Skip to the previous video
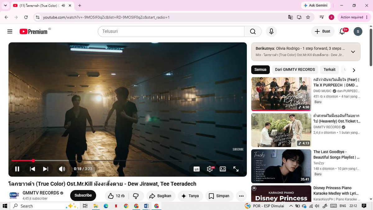The height and width of the screenshot is (210, 373). pyautogui.click(x=32, y=169)
